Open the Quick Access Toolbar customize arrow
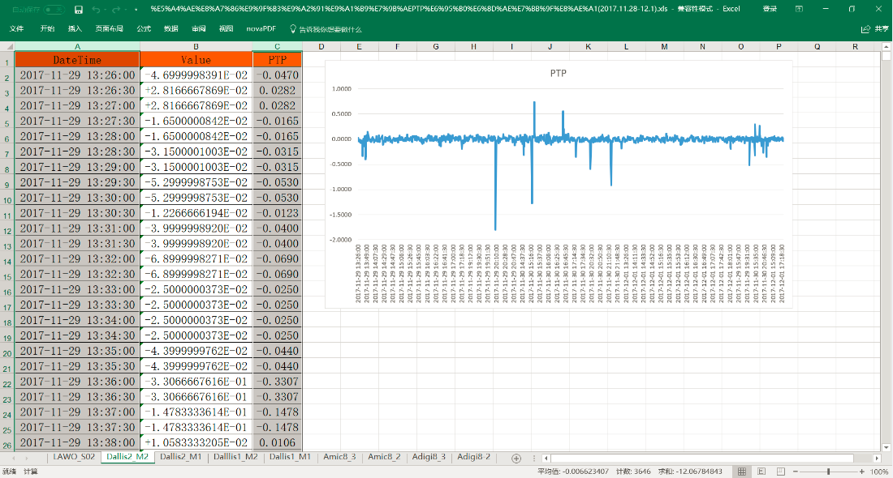893x478 pixels. click(x=136, y=10)
